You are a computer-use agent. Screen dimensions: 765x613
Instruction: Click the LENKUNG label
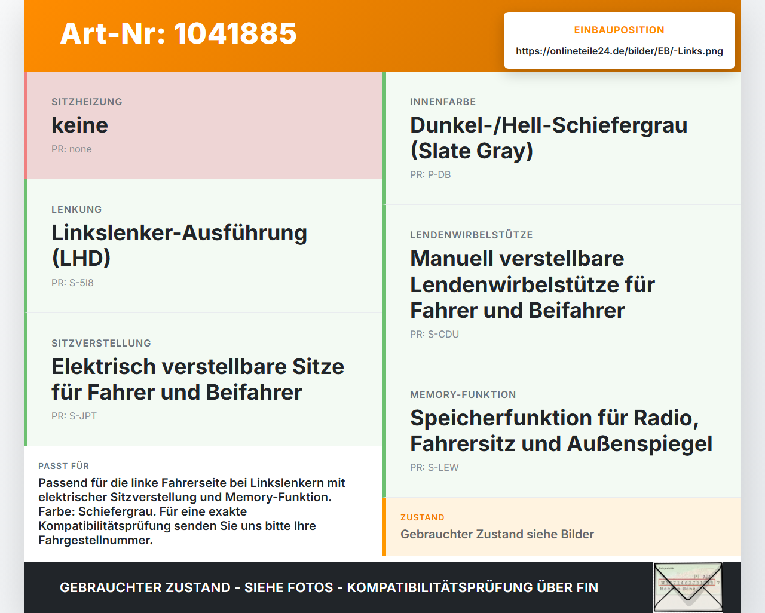coord(76,209)
